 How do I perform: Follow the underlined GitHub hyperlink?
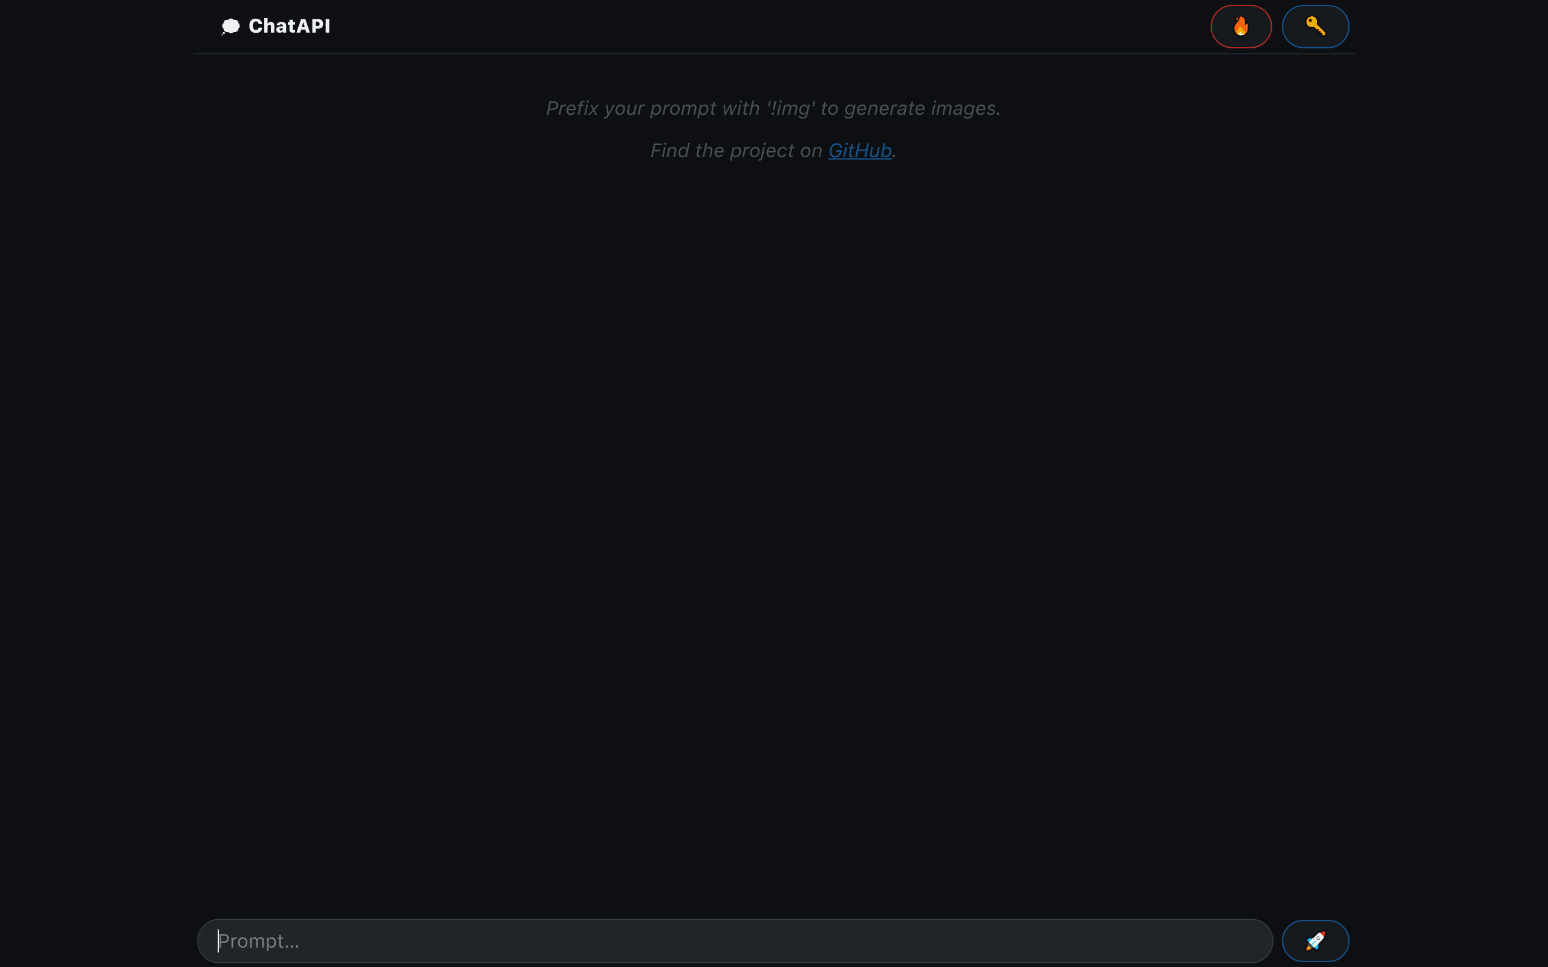coord(860,150)
